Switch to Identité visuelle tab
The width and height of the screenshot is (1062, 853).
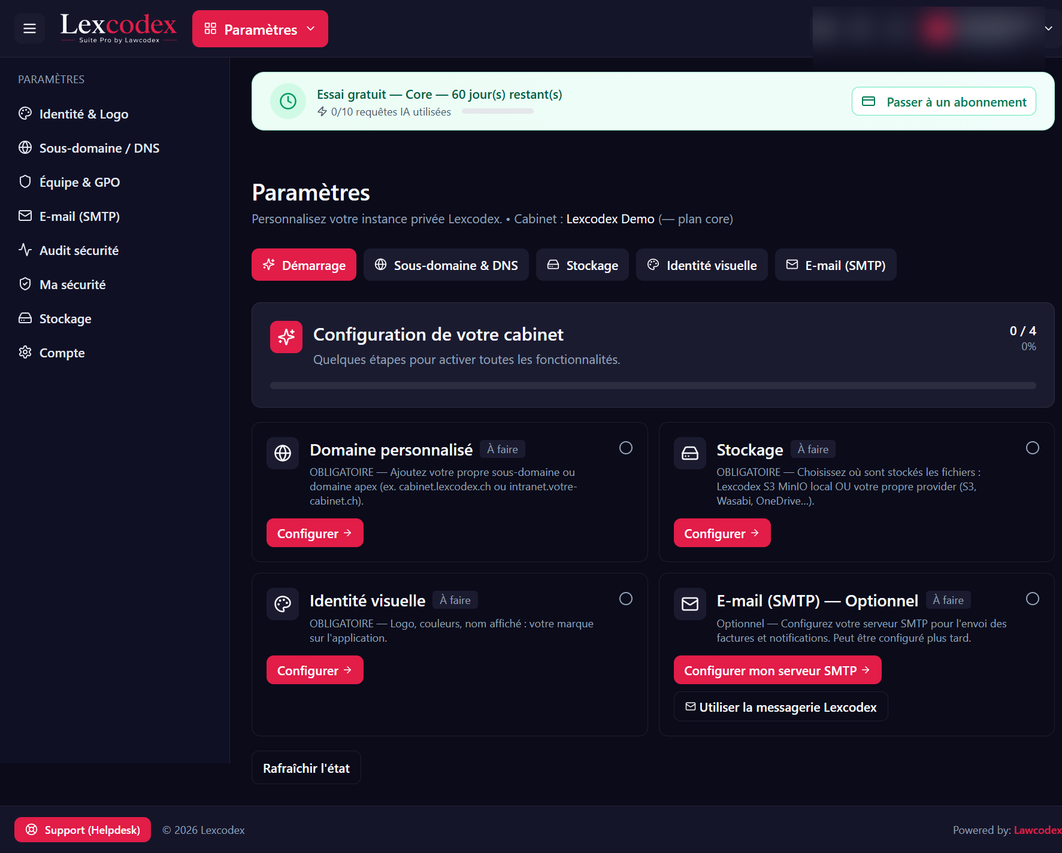click(x=702, y=265)
